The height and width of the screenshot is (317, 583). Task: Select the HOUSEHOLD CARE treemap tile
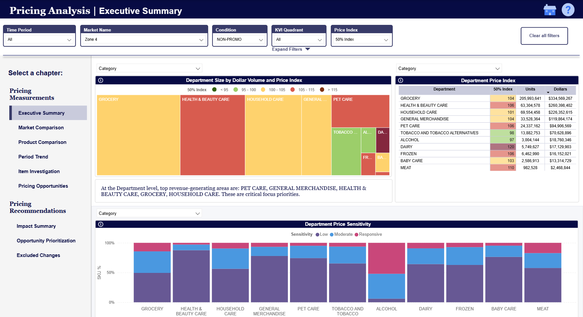(x=273, y=135)
